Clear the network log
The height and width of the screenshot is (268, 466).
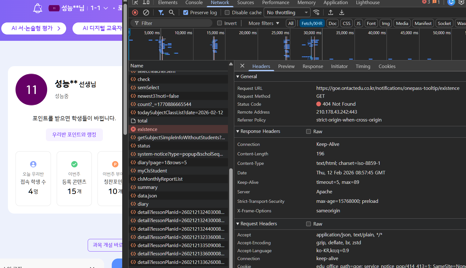point(146,13)
